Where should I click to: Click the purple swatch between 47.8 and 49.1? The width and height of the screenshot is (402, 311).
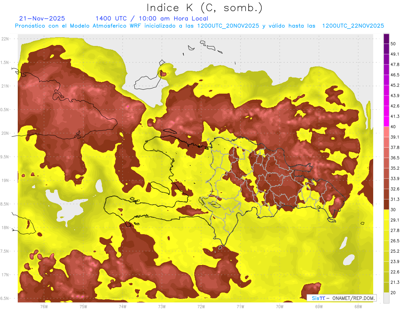tap(386, 59)
